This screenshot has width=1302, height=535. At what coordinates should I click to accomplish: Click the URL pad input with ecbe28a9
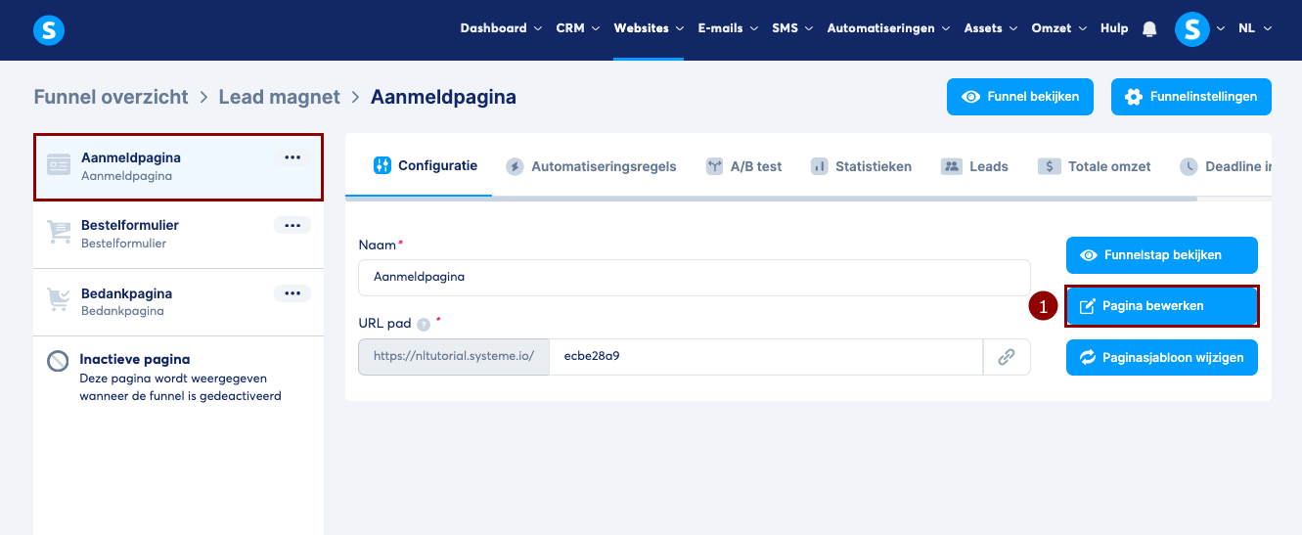[766, 357]
